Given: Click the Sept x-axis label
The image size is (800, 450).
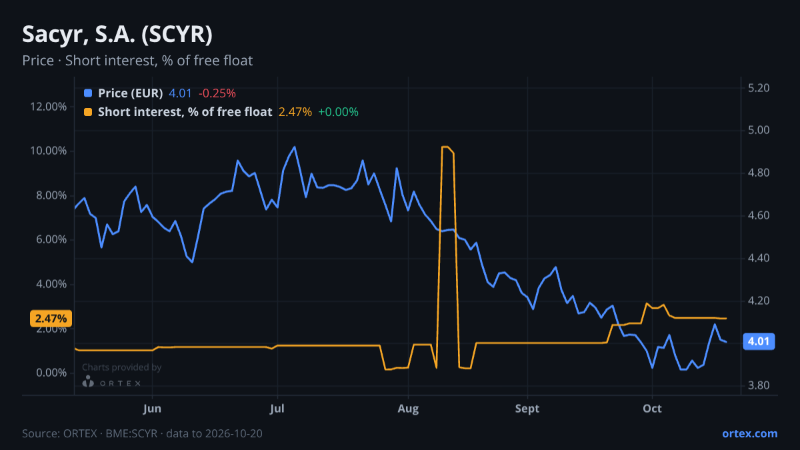Looking at the screenshot, I should [x=528, y=409].
